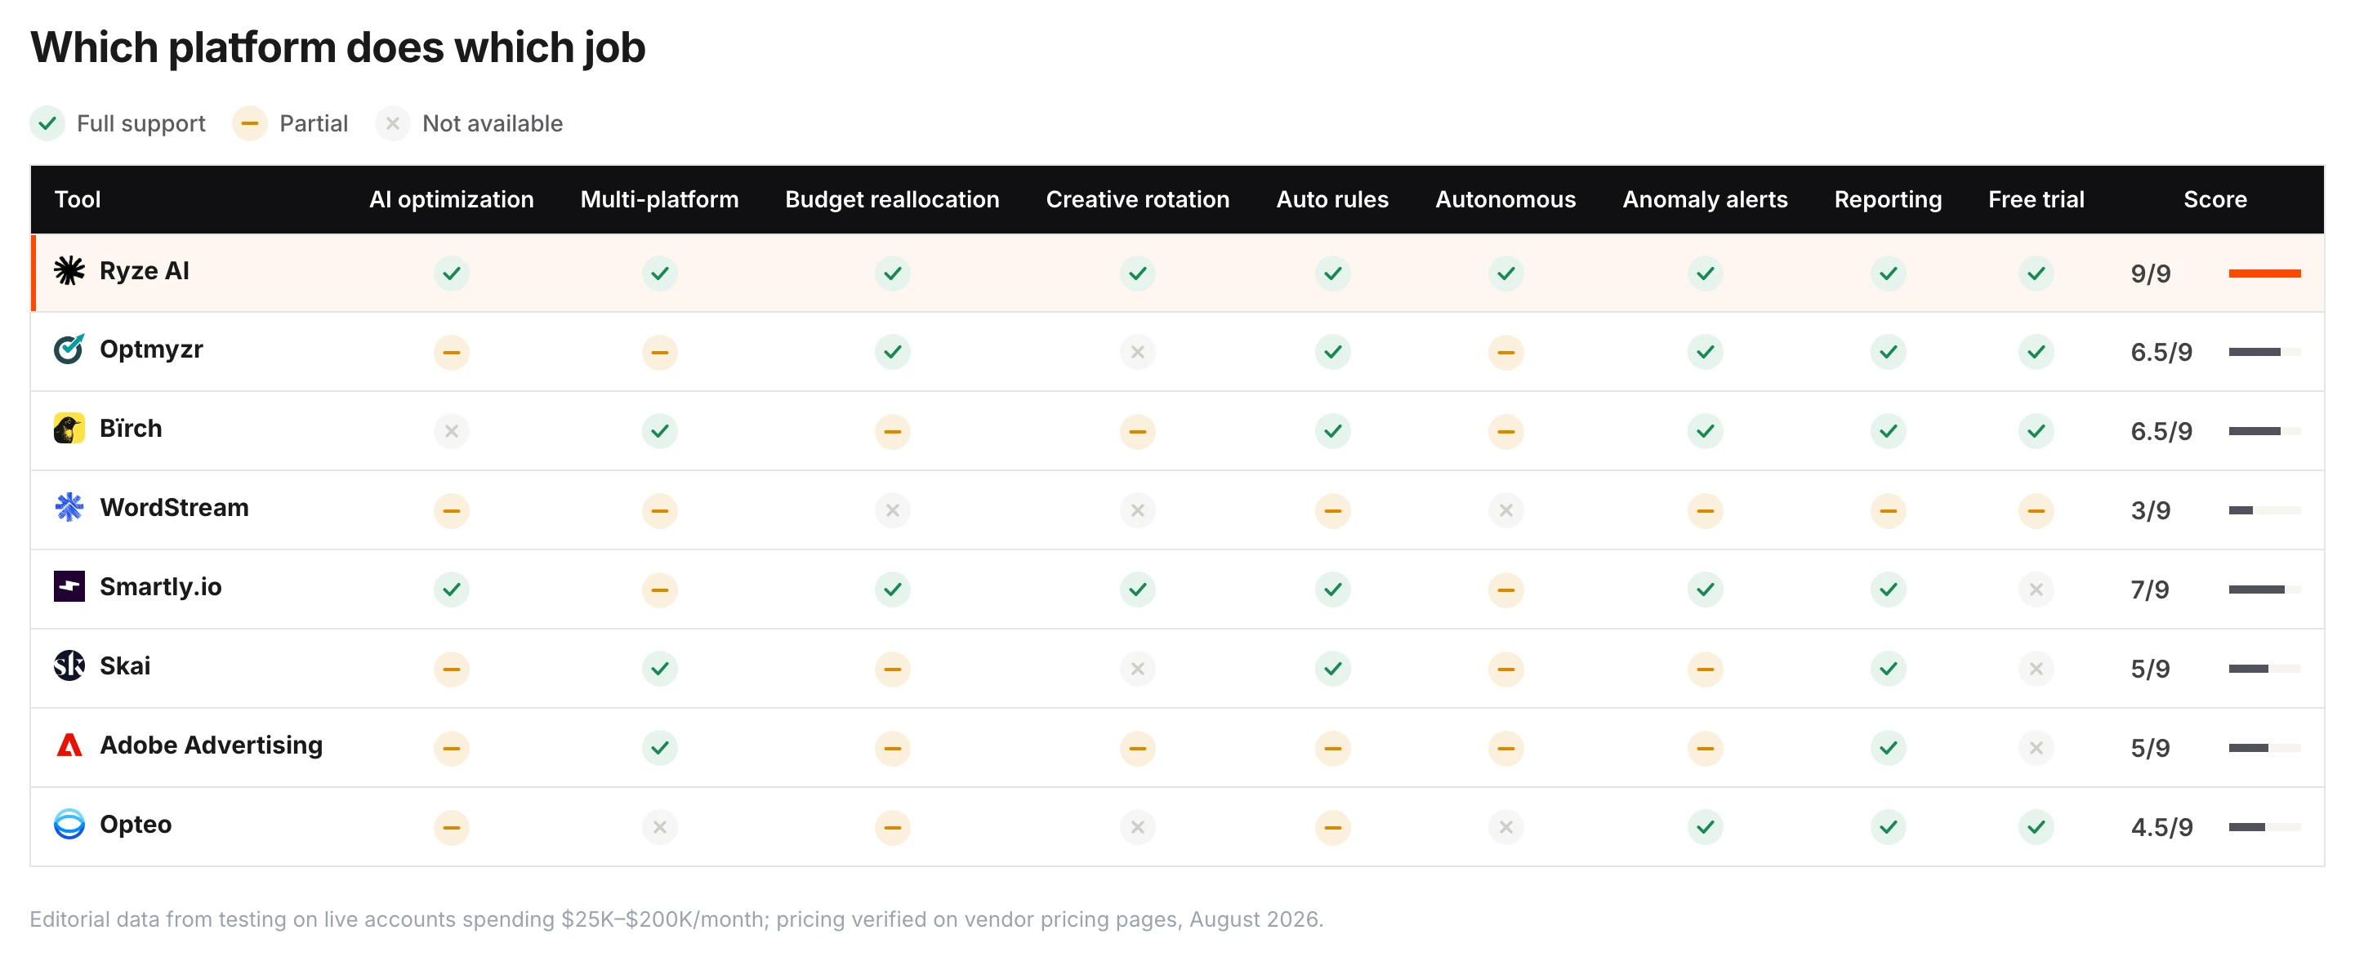Screen dimensions: 2355x961
Task: Click the '3/9' score value
Action: click(2150, 510)
